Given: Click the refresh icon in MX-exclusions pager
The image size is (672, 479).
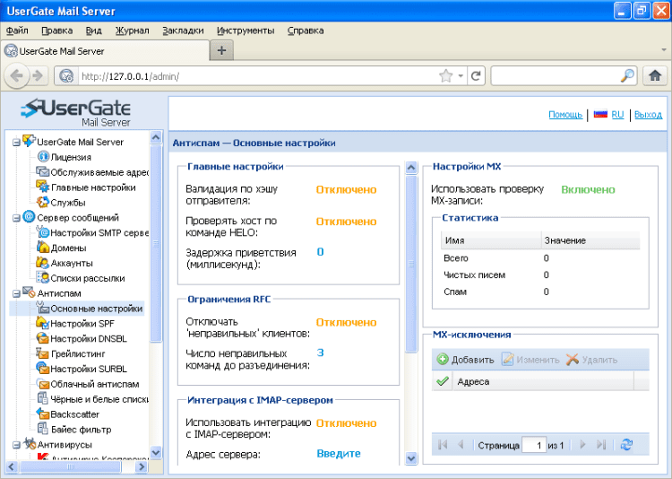Looking at the screenshot, I should (x=626, y=444).
